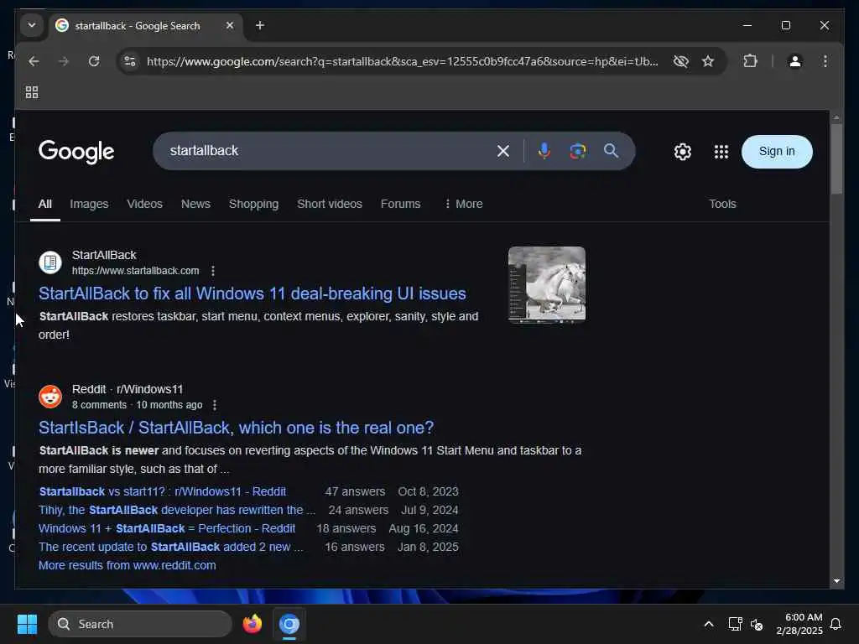The width and height of the screenshot is (859, 644).
Task: Switch to Videos results
Action: click(144, 204)
